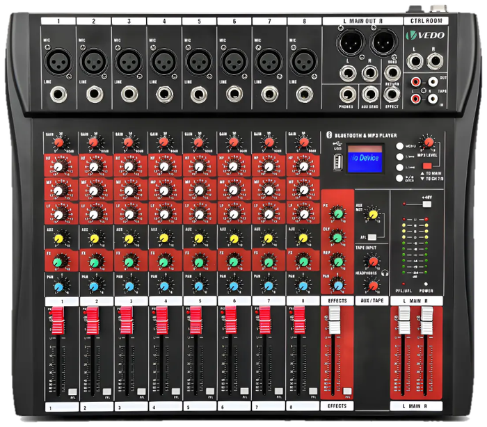The width and height of the screenshot is (487, 427).
Task: Click the red TAPE INPUT knob
Action: point(373,260)
